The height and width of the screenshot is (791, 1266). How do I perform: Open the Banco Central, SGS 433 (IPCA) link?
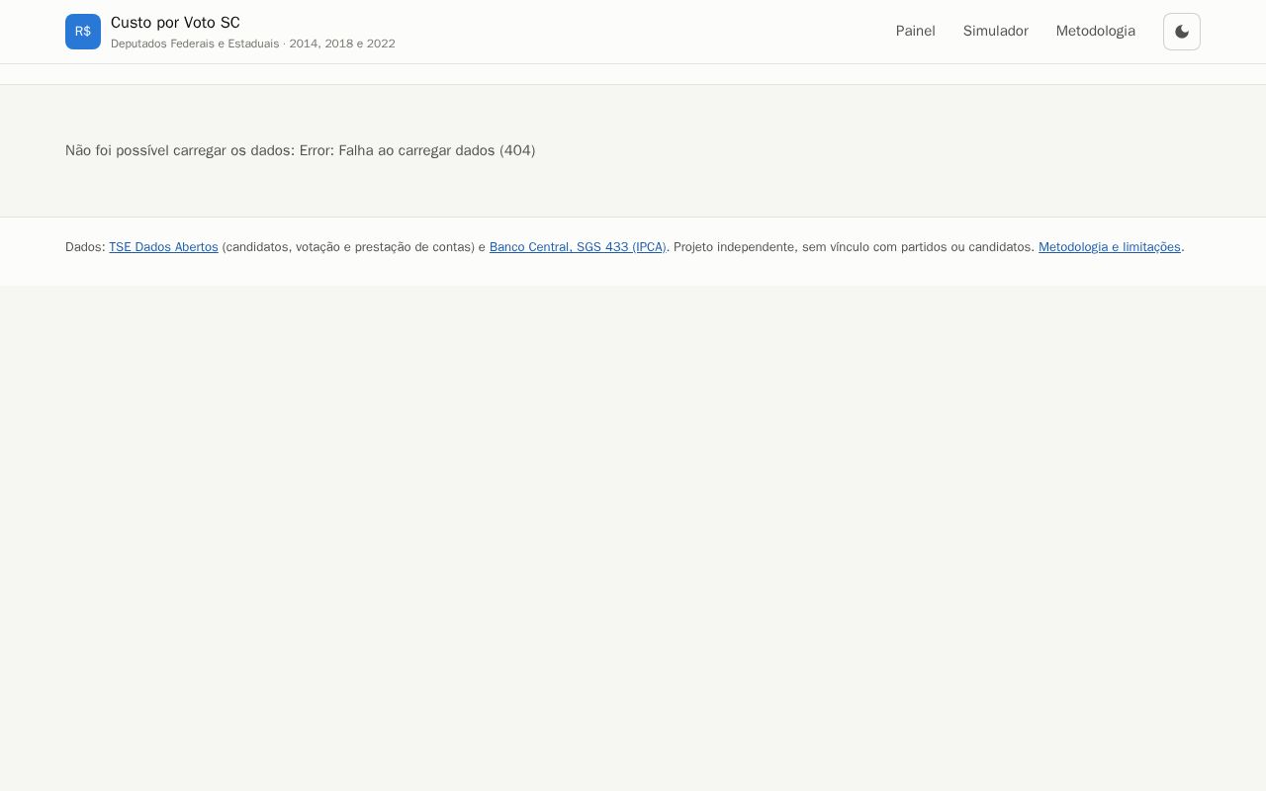[578, 247]
